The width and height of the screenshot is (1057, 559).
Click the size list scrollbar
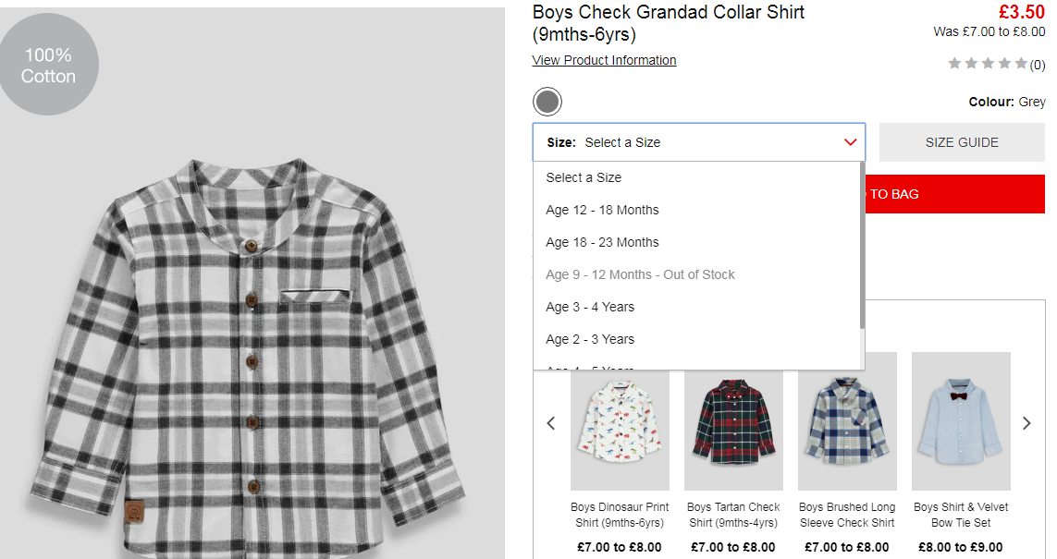pyautogui.click(x=862, y=246)
